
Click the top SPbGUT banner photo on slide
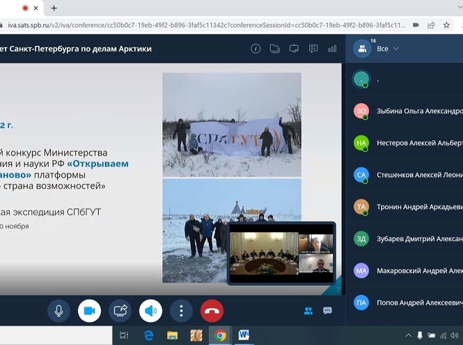[232, 125]
